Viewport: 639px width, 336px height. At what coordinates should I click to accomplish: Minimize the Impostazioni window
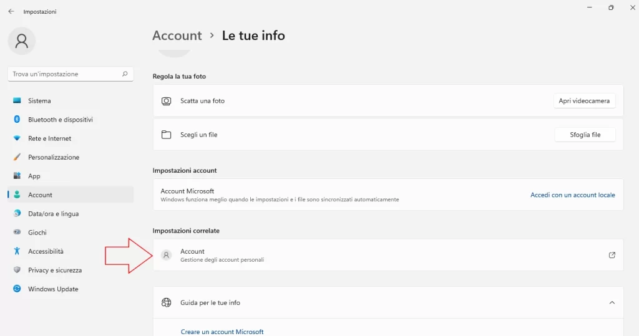coord(589,7)
